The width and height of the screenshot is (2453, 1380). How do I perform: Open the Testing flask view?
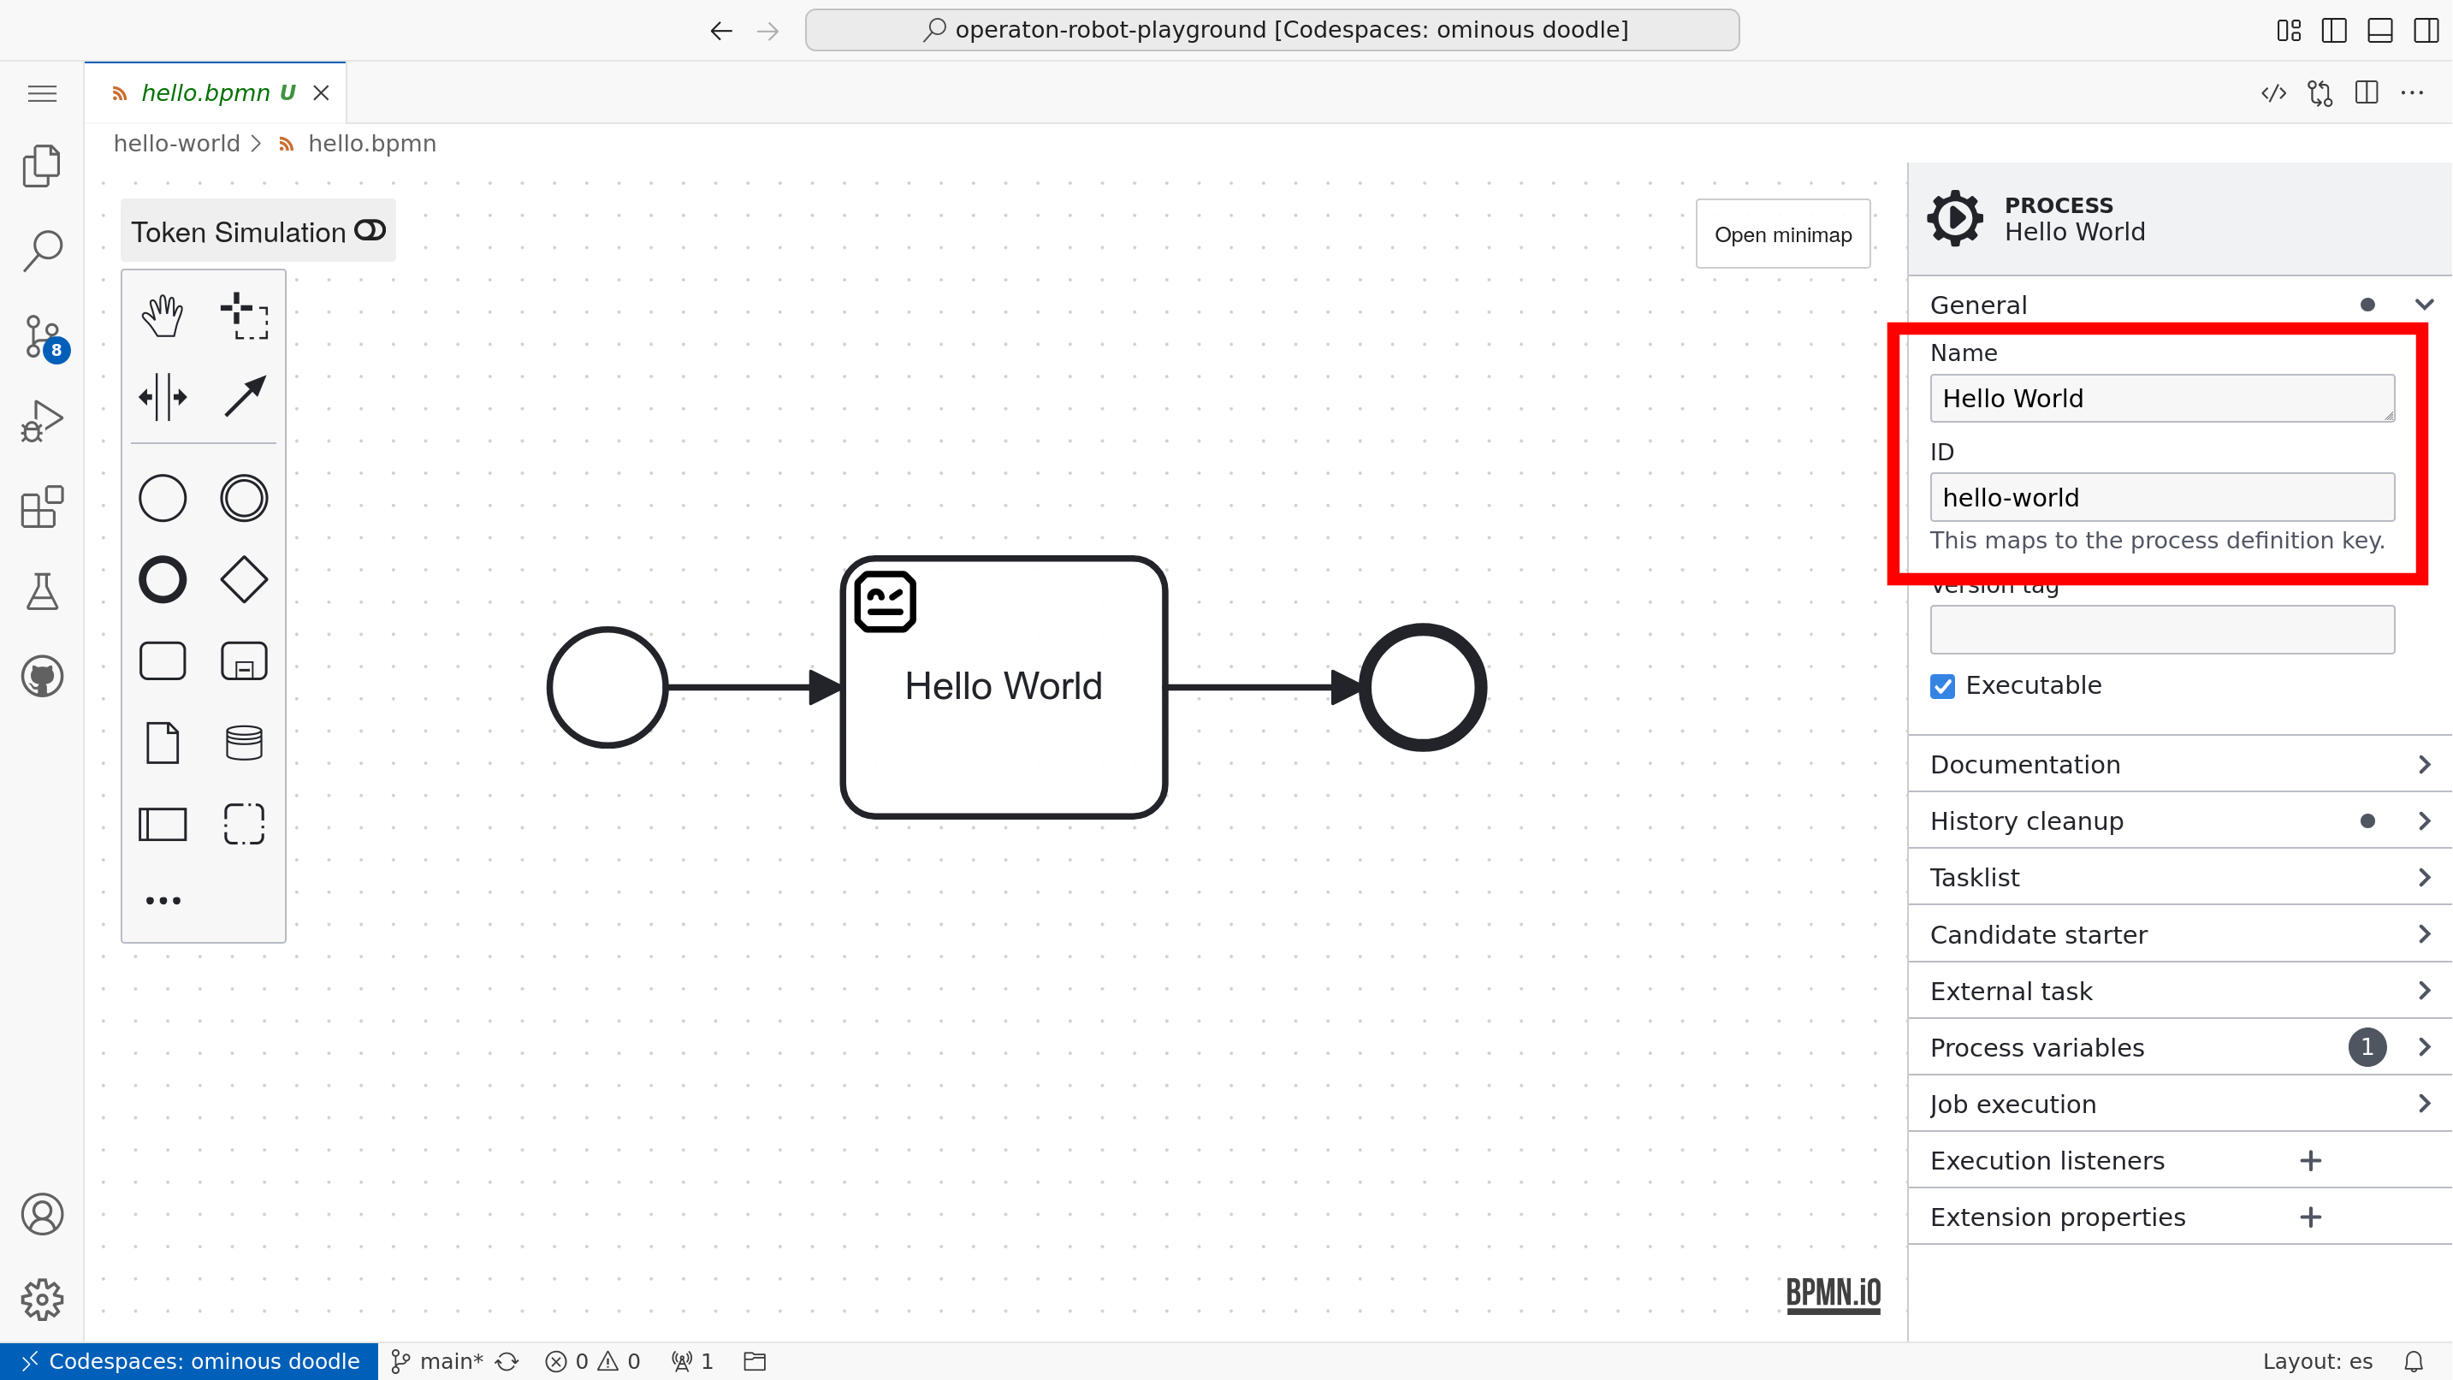(42, 591)
